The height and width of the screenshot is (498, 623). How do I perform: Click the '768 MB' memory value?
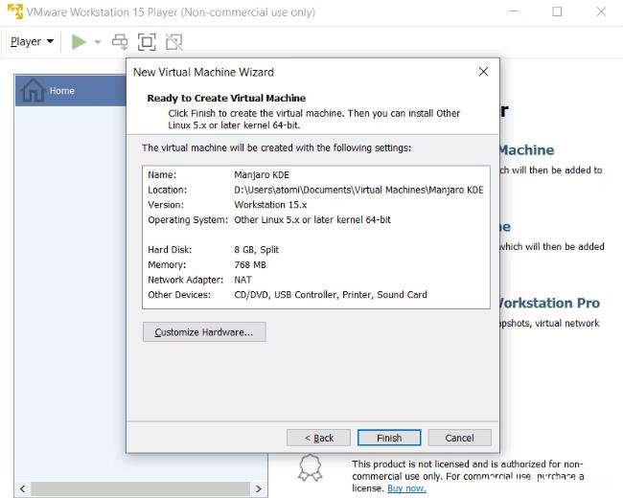(250, 265)
